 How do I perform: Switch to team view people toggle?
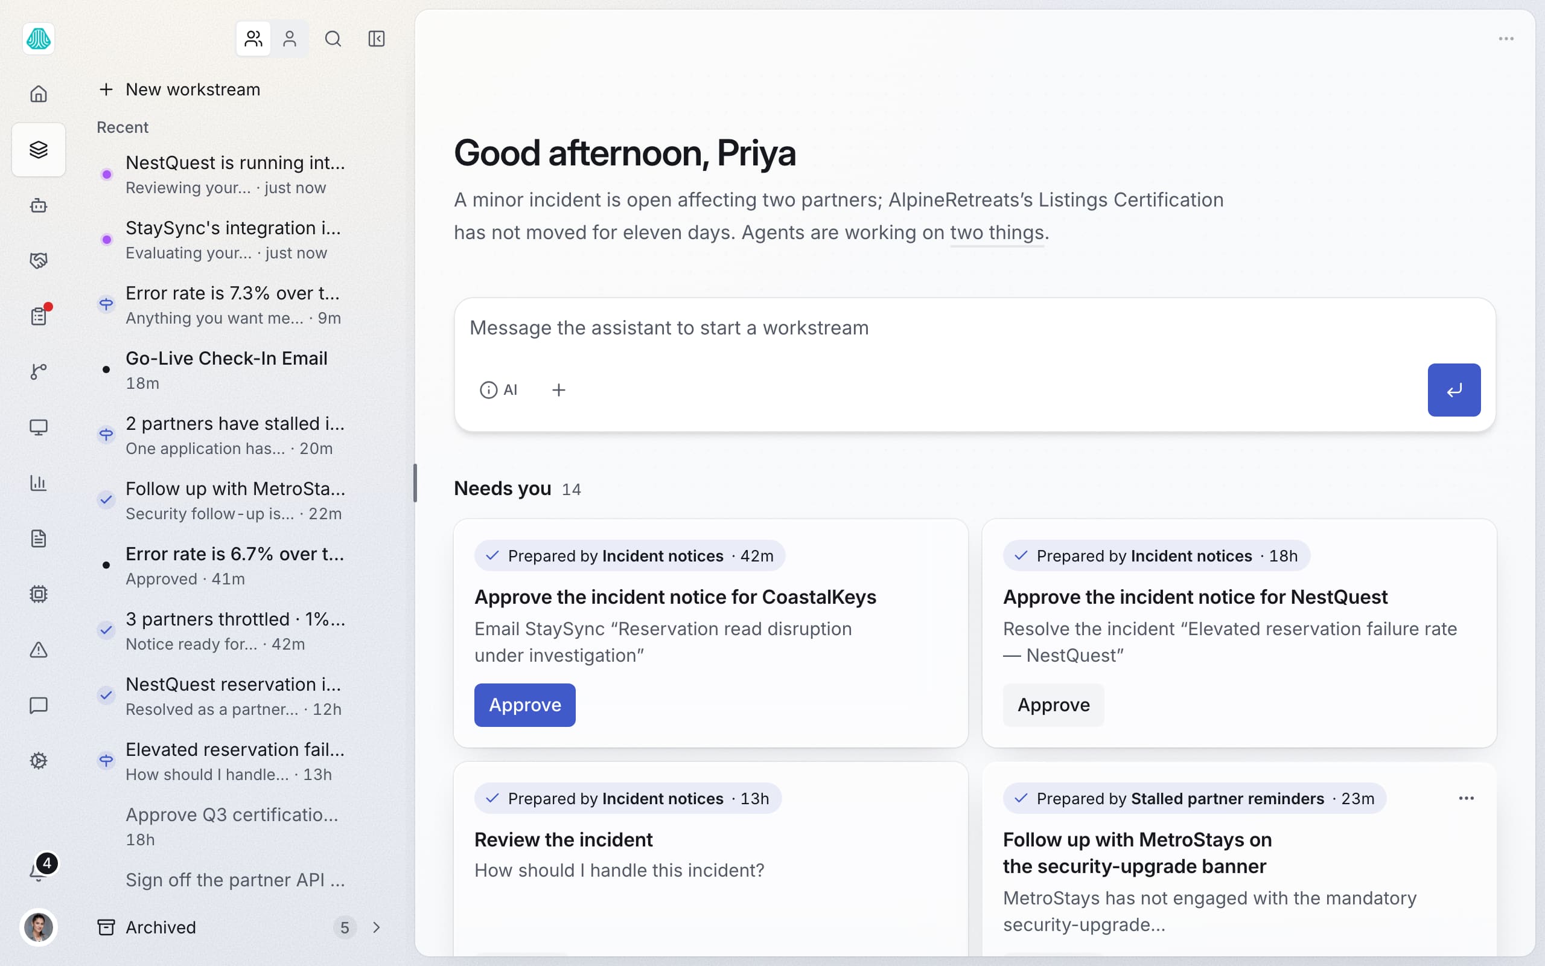point(253,39)
